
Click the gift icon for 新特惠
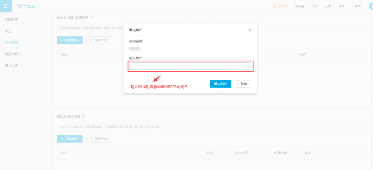click(275, 6)
